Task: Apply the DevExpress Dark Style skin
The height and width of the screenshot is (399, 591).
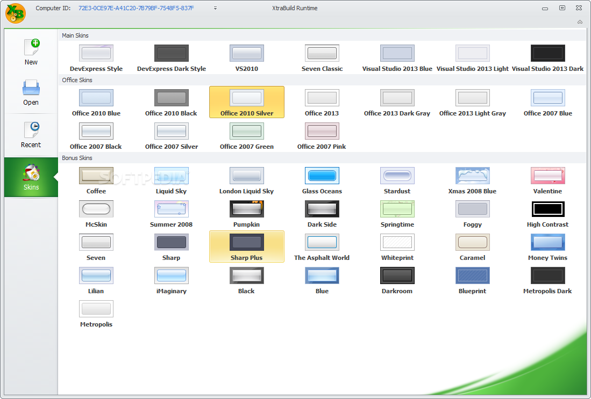Action: (172, 58)
